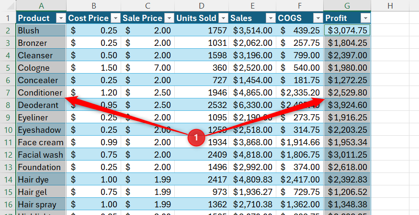
Task: Select the $3,924.60 profit cell
Action: coord(347,105)
